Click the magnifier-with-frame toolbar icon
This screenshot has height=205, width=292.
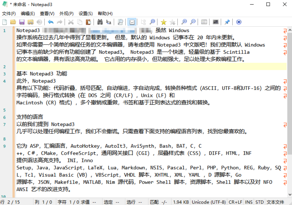pyautogui.click(x=152, y=22)
